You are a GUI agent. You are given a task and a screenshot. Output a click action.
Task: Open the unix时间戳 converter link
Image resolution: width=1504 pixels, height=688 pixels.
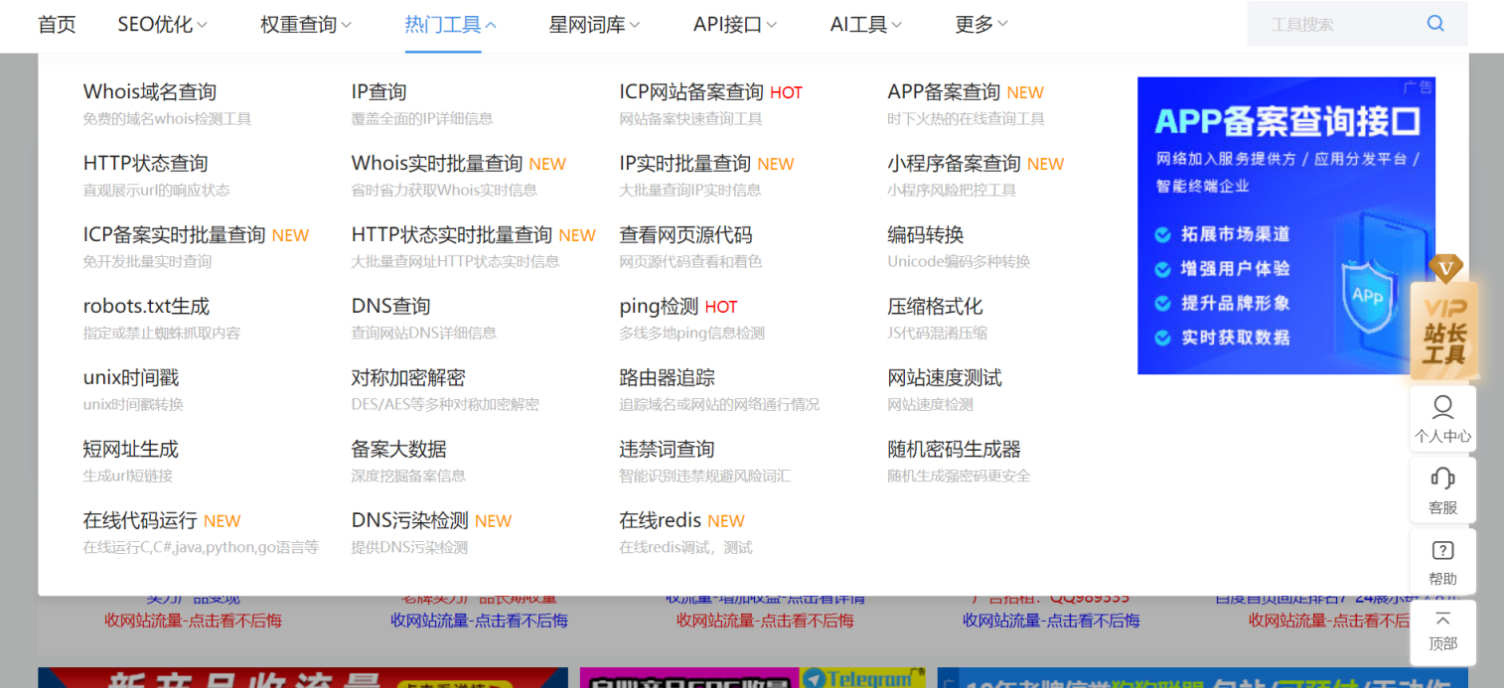131,378
